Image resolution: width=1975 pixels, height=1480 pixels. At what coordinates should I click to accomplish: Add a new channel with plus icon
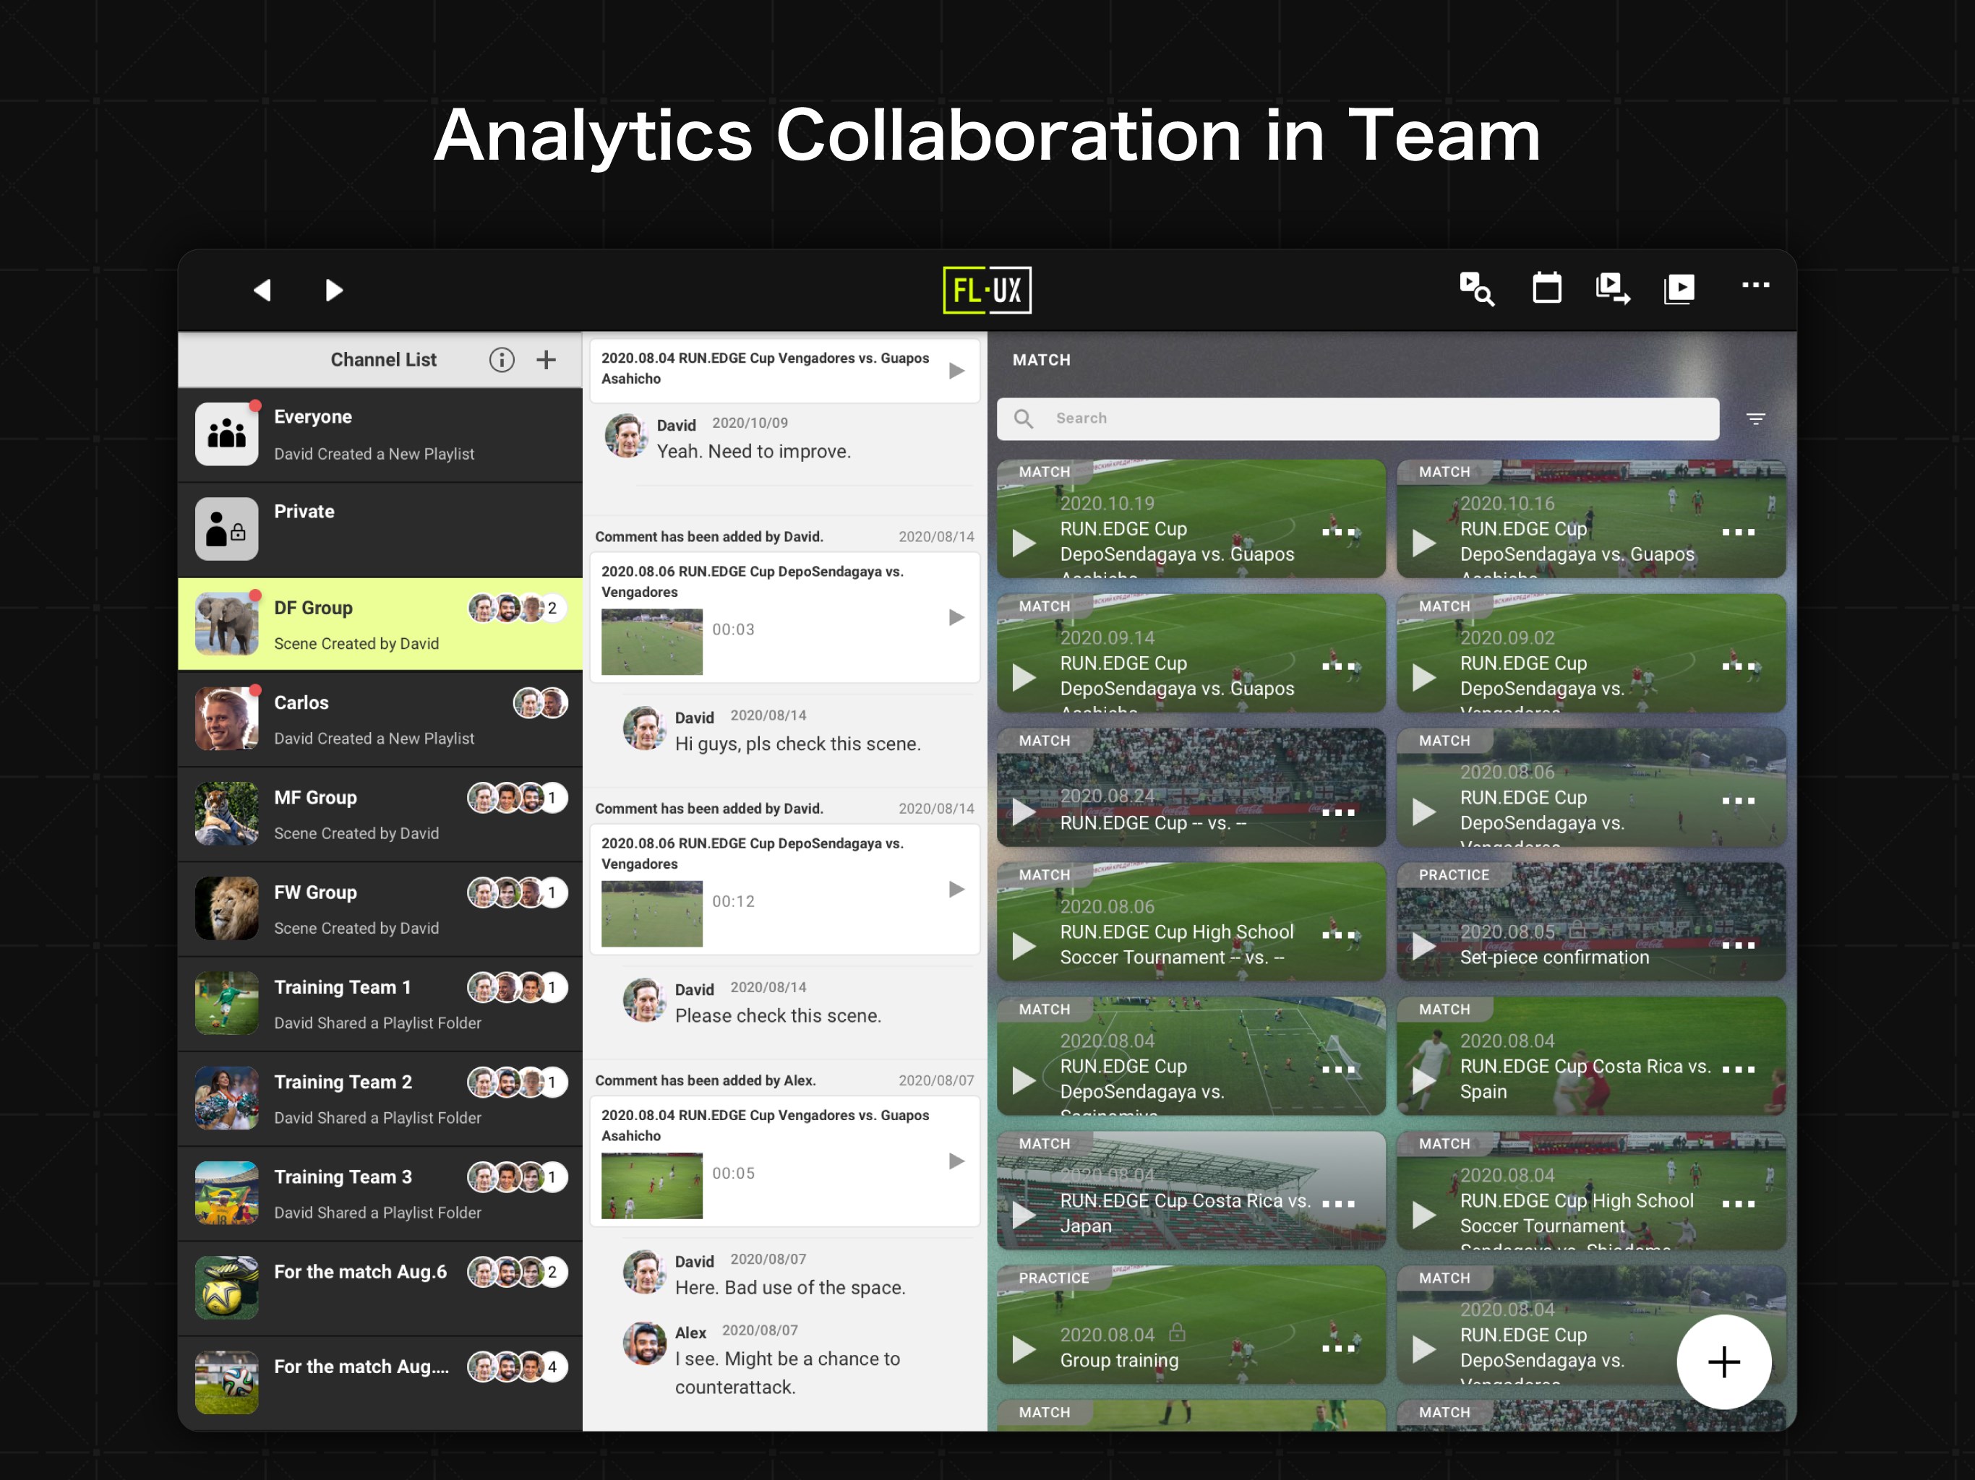click(546, 360)
